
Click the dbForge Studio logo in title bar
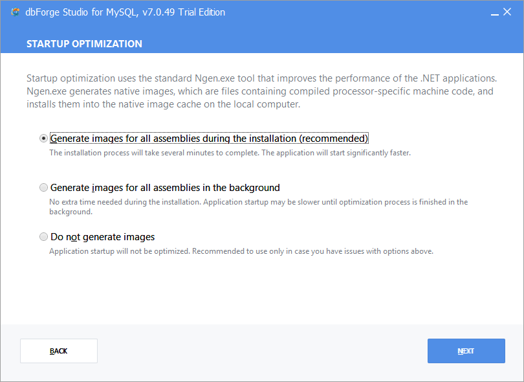coord(16,12)
